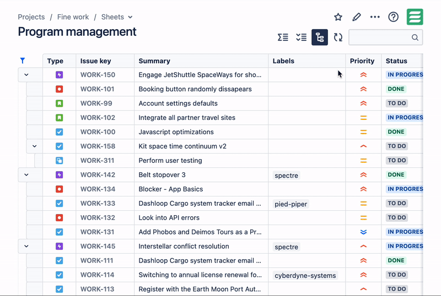This screenshot has height=296, width=441.
Task: Open the help question mark icon
Action: pos(393,17)
